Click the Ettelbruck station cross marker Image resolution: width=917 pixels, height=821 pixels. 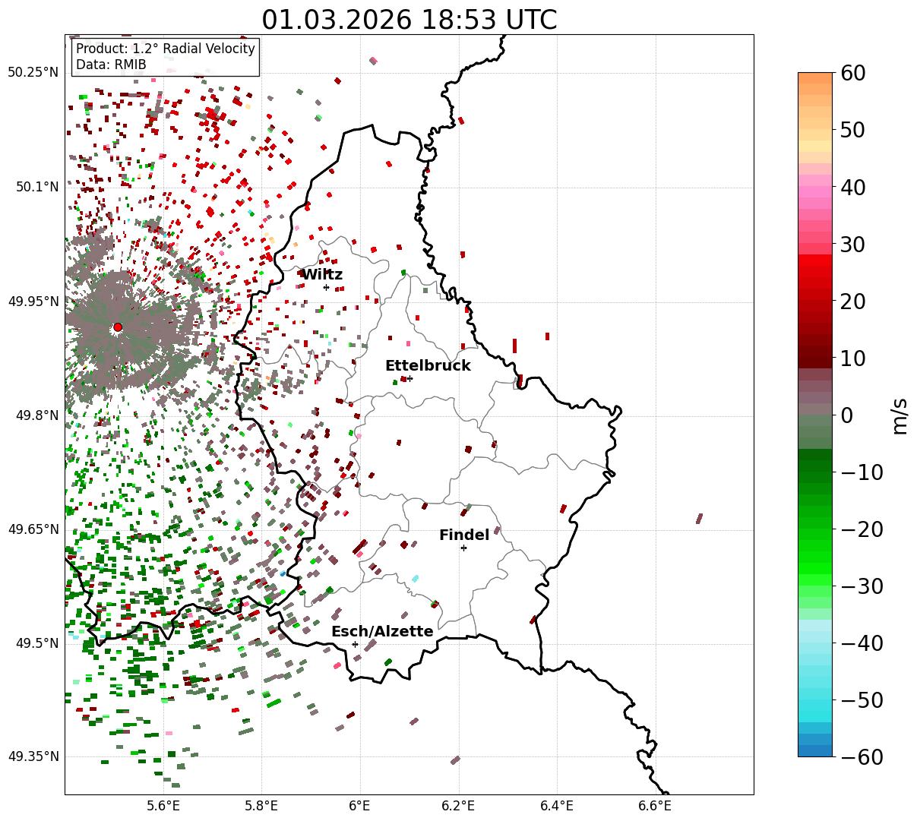click(410, 378)
